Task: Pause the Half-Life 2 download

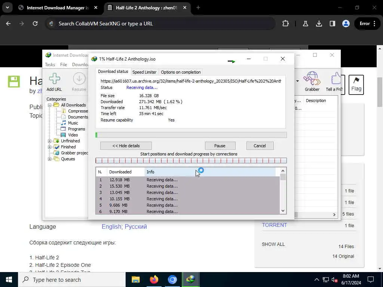Action: click(x=220, y=146)
